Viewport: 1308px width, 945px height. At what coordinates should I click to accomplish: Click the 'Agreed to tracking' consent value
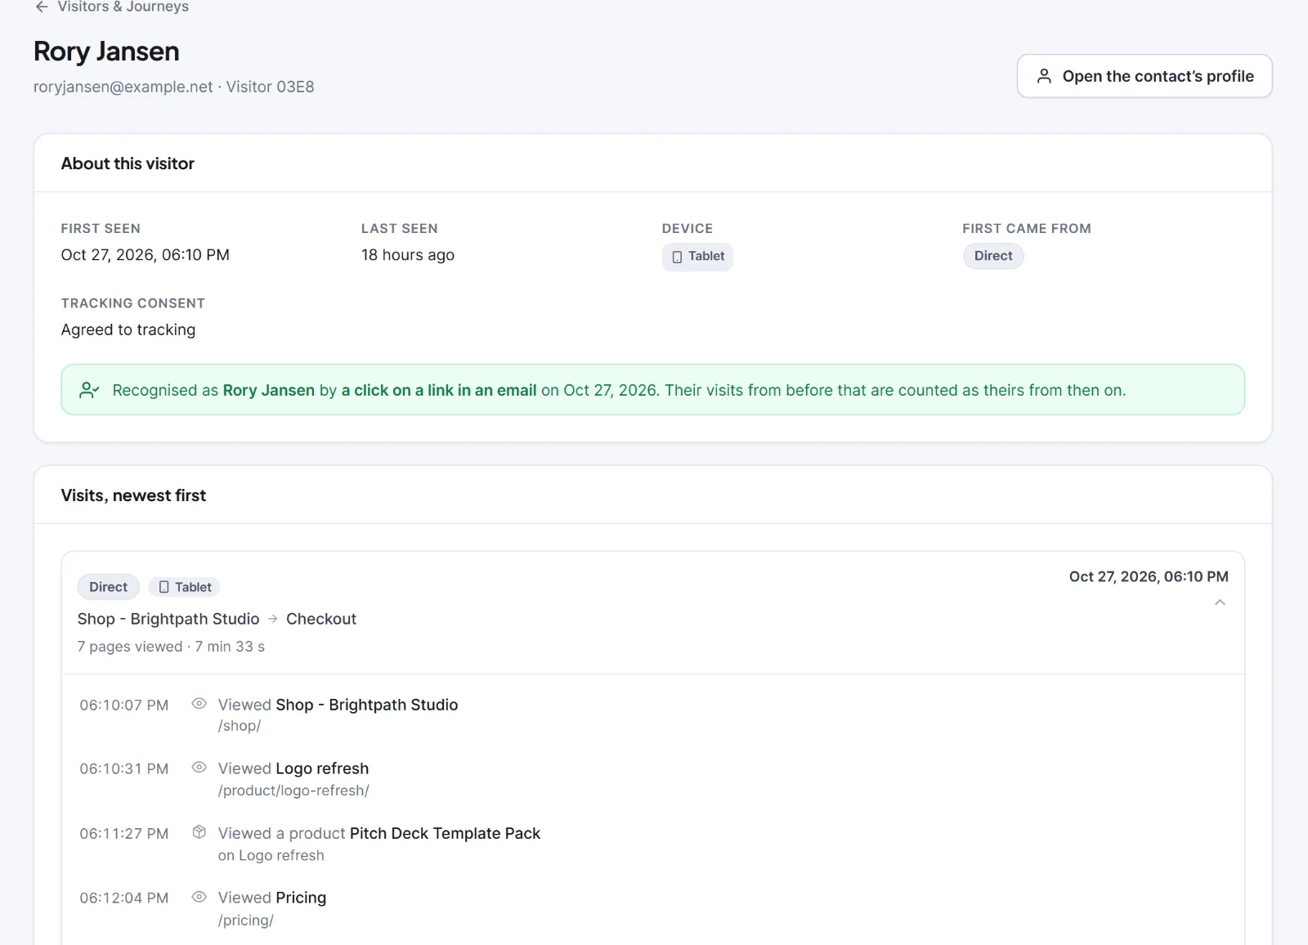coord(128,329)
